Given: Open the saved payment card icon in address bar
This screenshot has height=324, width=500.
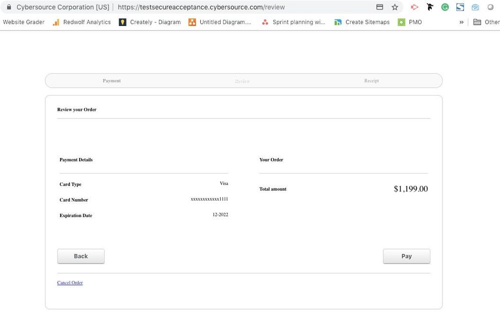Looking at the screenshot, I should point(379,7).
